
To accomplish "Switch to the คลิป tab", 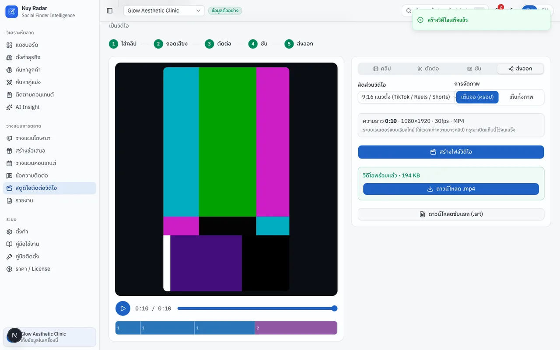I will (382, 69).
